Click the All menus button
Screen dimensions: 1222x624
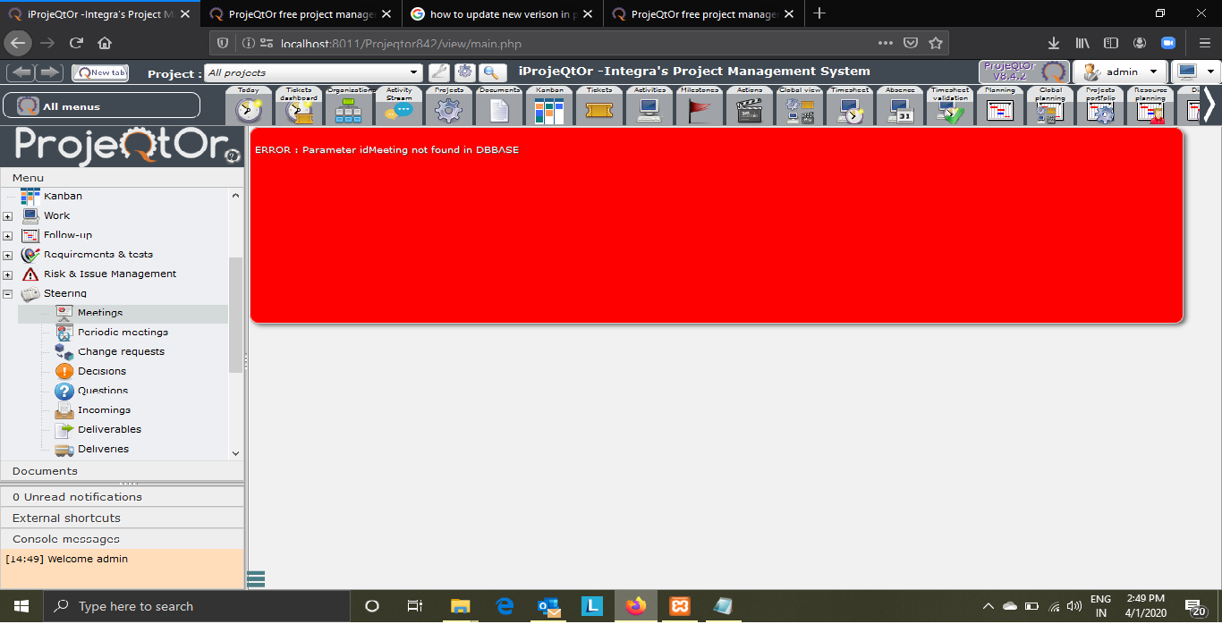coord(101,105)
